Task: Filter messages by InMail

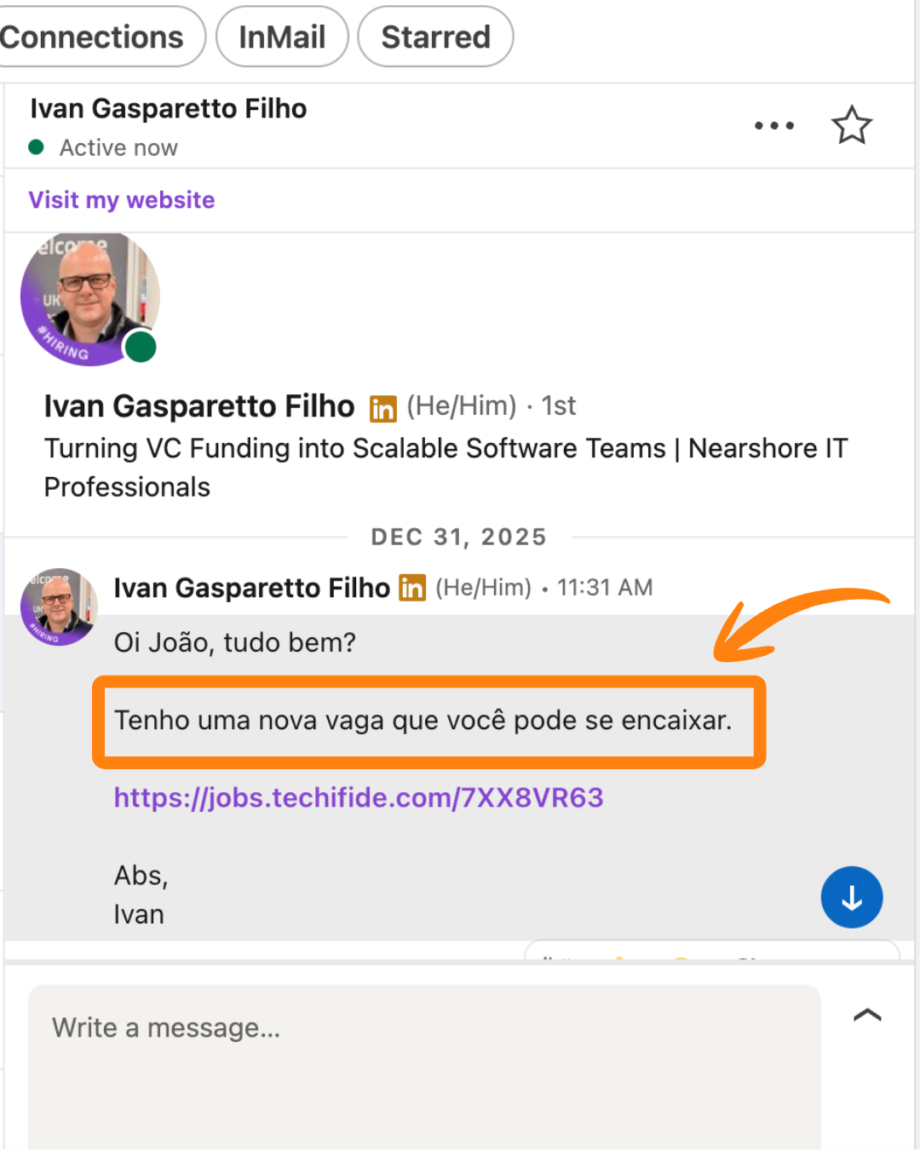Action: 282,37
